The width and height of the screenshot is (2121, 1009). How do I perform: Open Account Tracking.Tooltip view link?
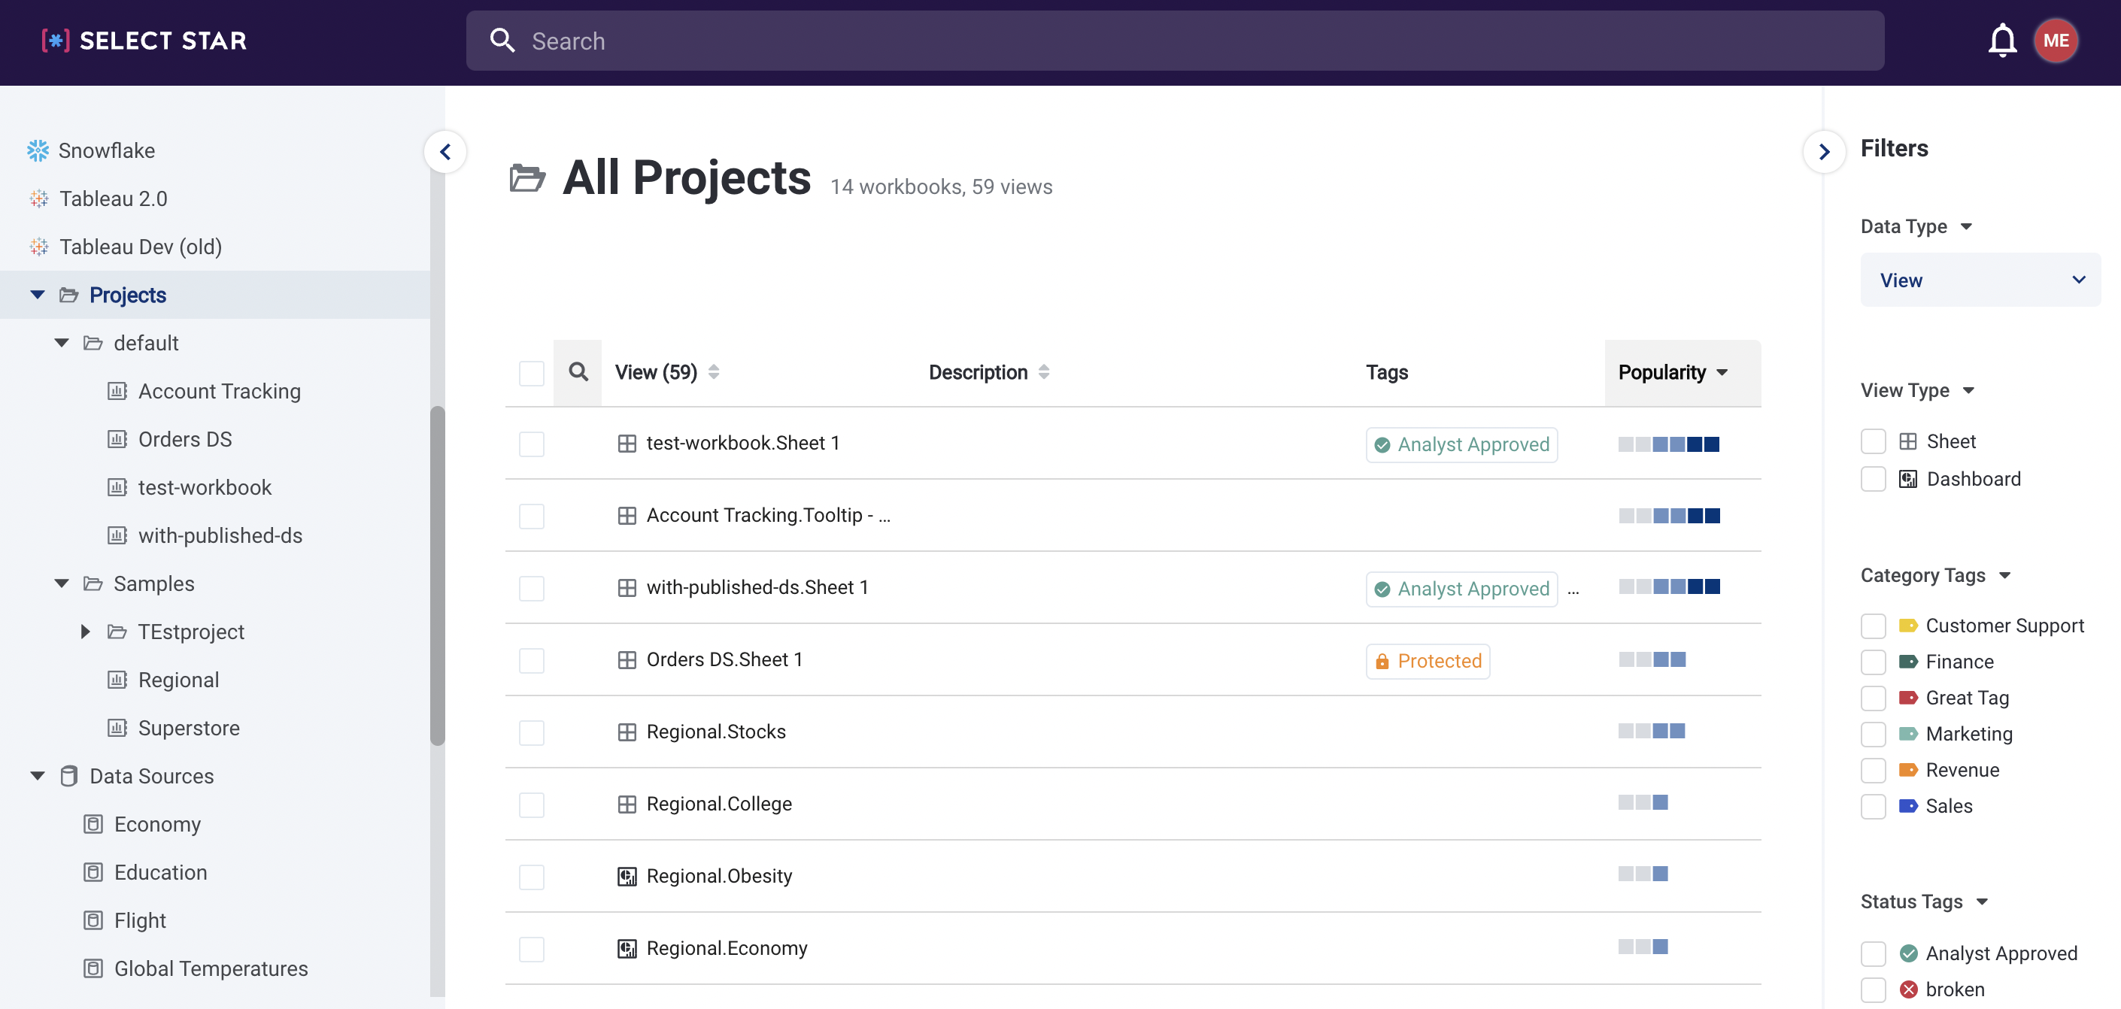[768, 515]
